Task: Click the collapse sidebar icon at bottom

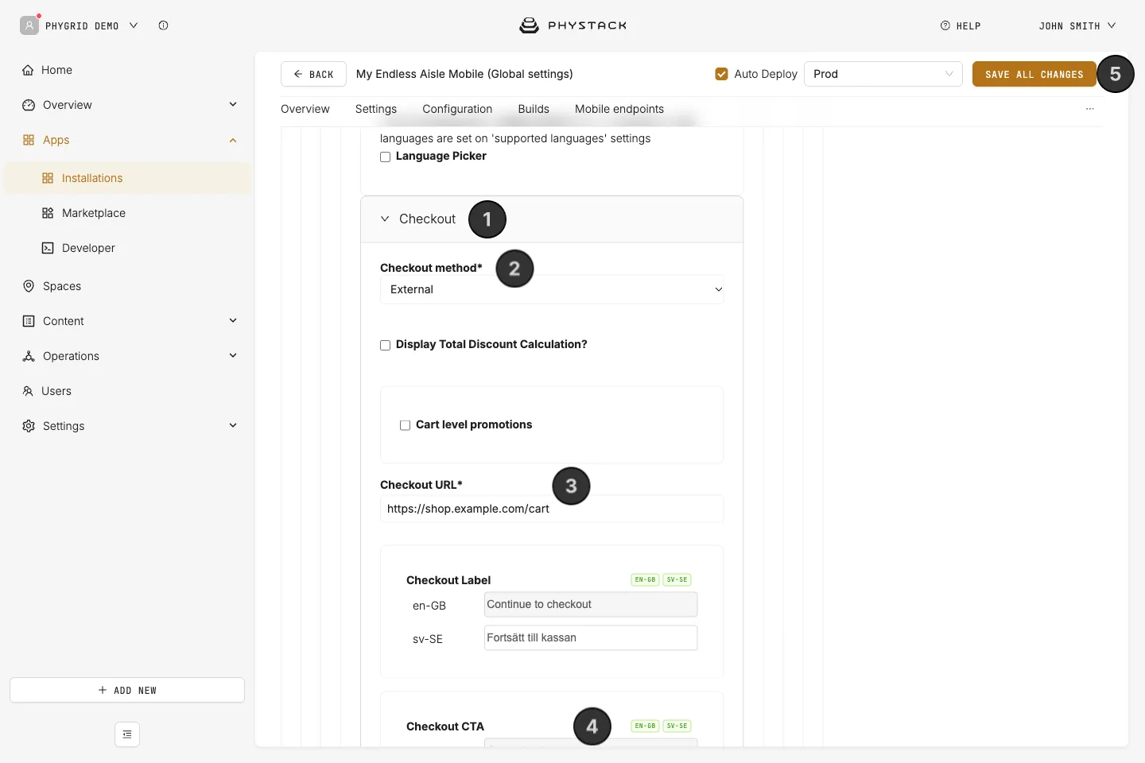Action: pyautogui.click(x=127, y=734)
